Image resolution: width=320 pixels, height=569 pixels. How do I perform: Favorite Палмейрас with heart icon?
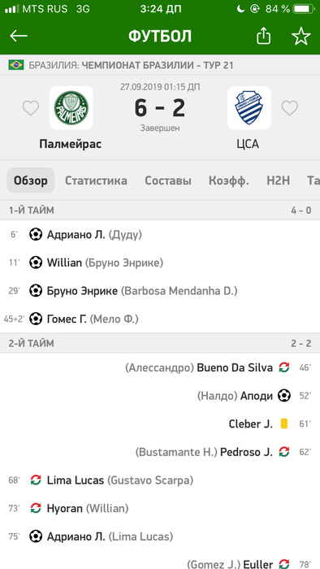click(31, 108)
